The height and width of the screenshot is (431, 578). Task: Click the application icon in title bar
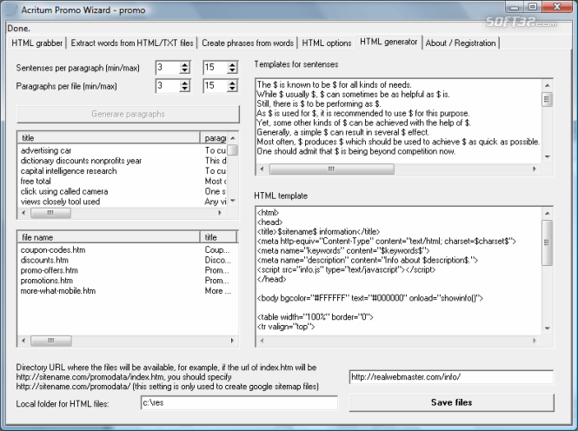point(12,10)
